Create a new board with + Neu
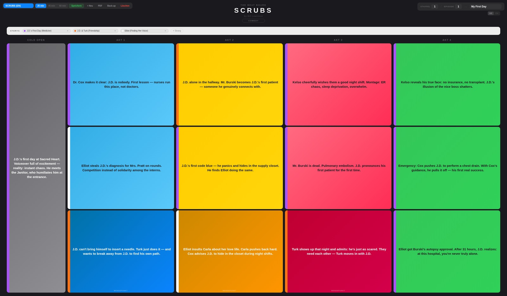This screenshot has width=507, height=296. [x=90, y=6]
